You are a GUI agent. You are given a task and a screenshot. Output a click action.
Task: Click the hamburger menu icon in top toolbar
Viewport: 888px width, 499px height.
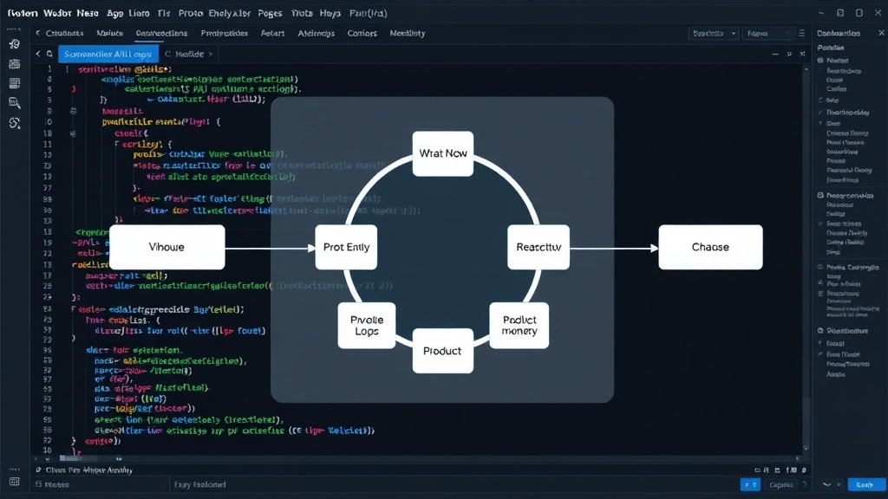(x=801, y=34)
